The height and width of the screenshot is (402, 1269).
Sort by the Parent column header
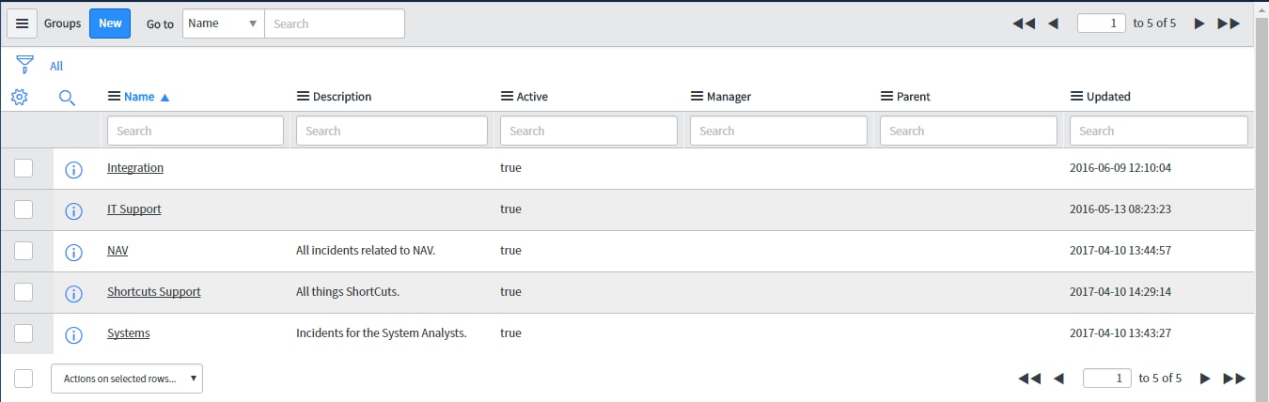click(914, 97)
